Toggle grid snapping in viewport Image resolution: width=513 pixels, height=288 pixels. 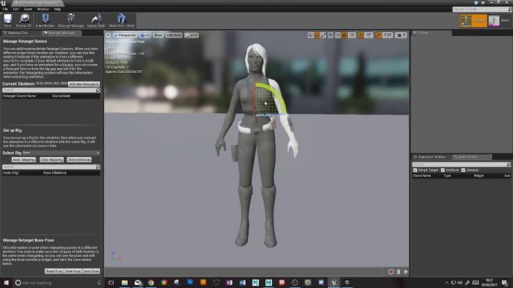point(344,35)
